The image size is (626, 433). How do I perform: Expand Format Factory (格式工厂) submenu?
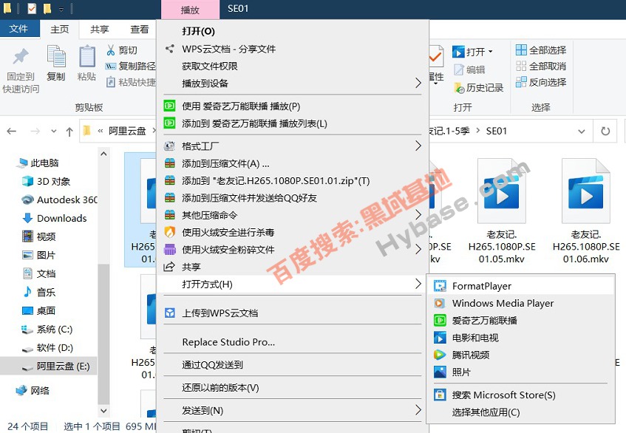click(x=292, y=146)
